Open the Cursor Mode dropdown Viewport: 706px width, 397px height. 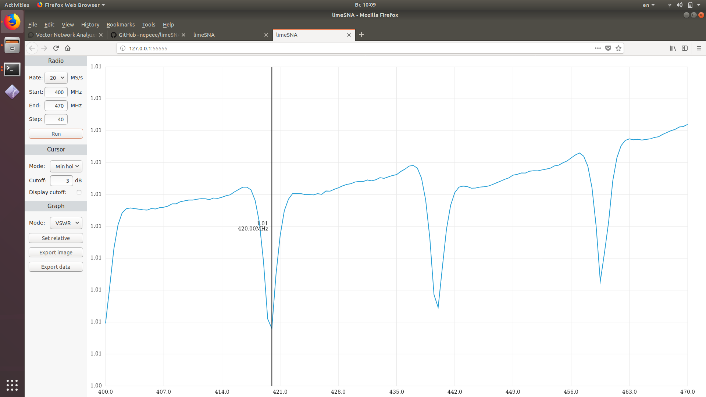click(x=66, y=166)
